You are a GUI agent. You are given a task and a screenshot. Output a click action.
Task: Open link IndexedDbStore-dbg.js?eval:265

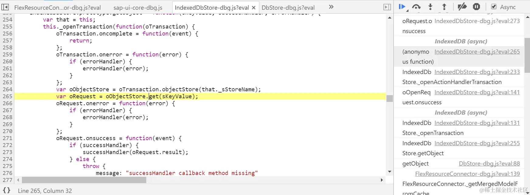tap(477, 52)
